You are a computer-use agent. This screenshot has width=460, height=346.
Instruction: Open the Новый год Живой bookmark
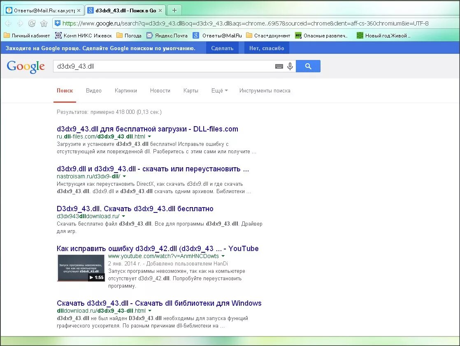tap(383, 35)
